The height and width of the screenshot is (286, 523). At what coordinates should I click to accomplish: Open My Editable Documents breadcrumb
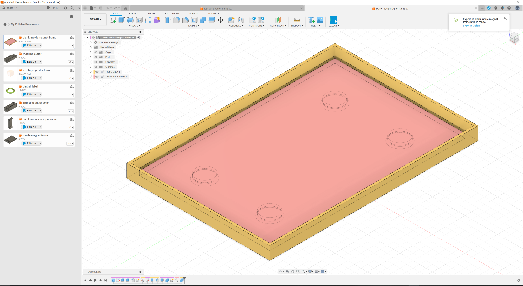25,24
